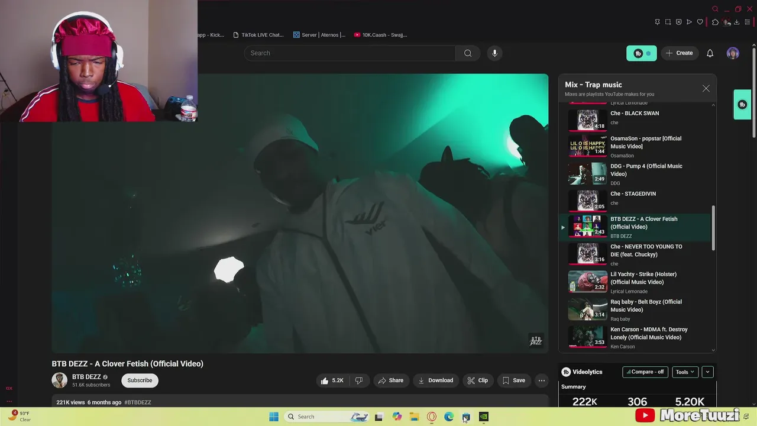This screenshot has width=757, height=426.
Task: Open Opera downloads icon
Action: [736, 22]
